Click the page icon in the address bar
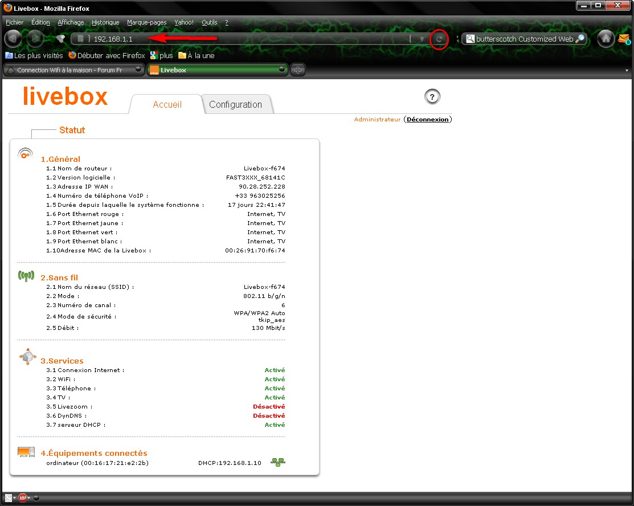The height and width of the screenshot is (506, 634). [80, 39]
